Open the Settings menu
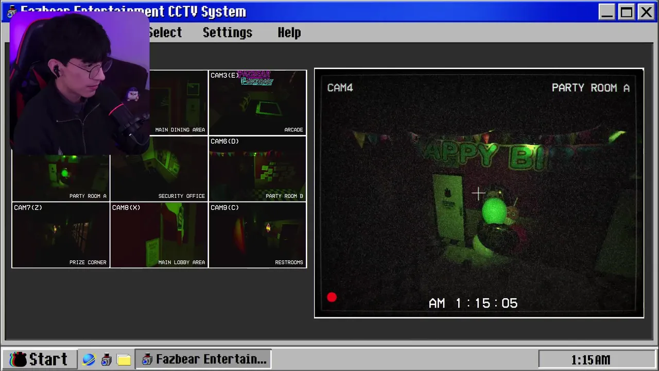659x371 pixels. point(228,32)
